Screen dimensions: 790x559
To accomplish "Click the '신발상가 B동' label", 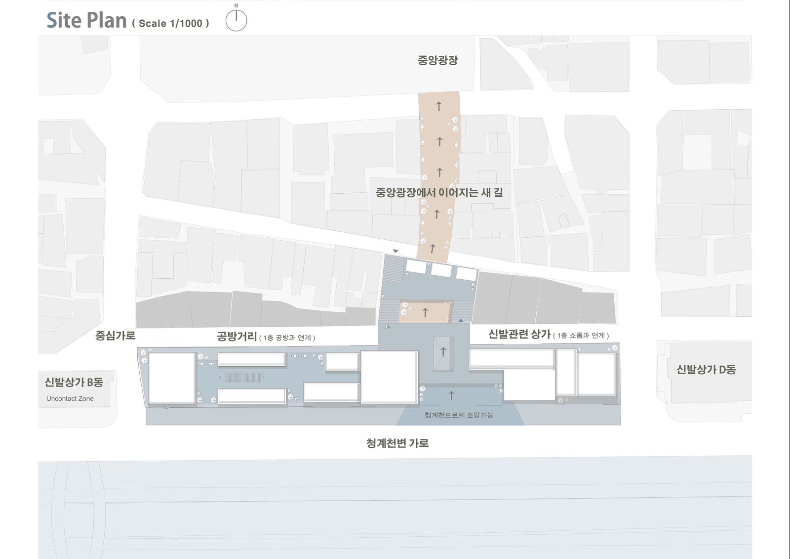I will click(x=74, y=382).
